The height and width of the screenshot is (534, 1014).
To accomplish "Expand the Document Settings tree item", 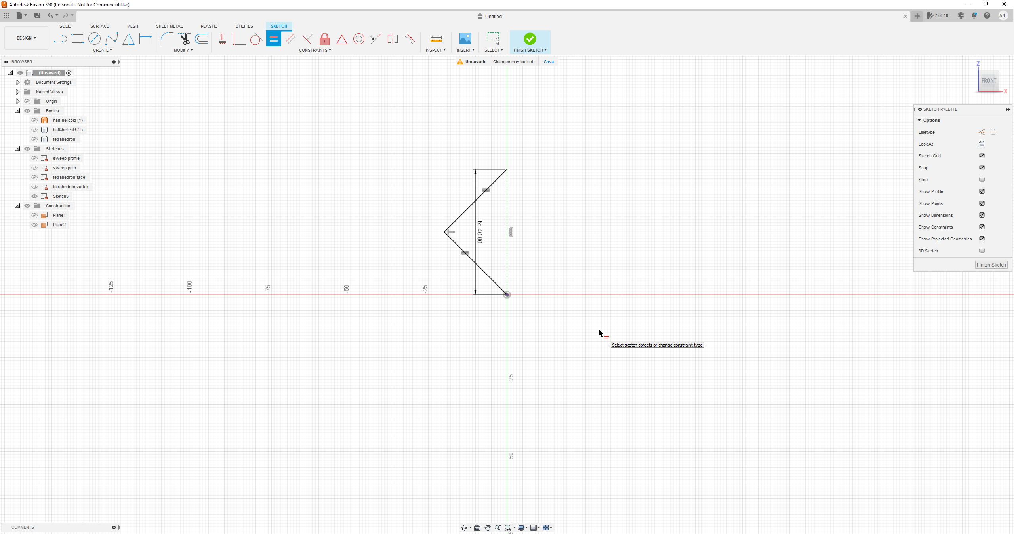I will coord(17,82).
